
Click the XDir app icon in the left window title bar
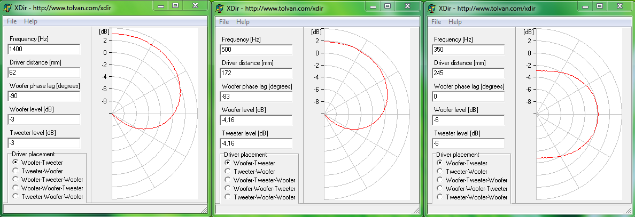7,9
